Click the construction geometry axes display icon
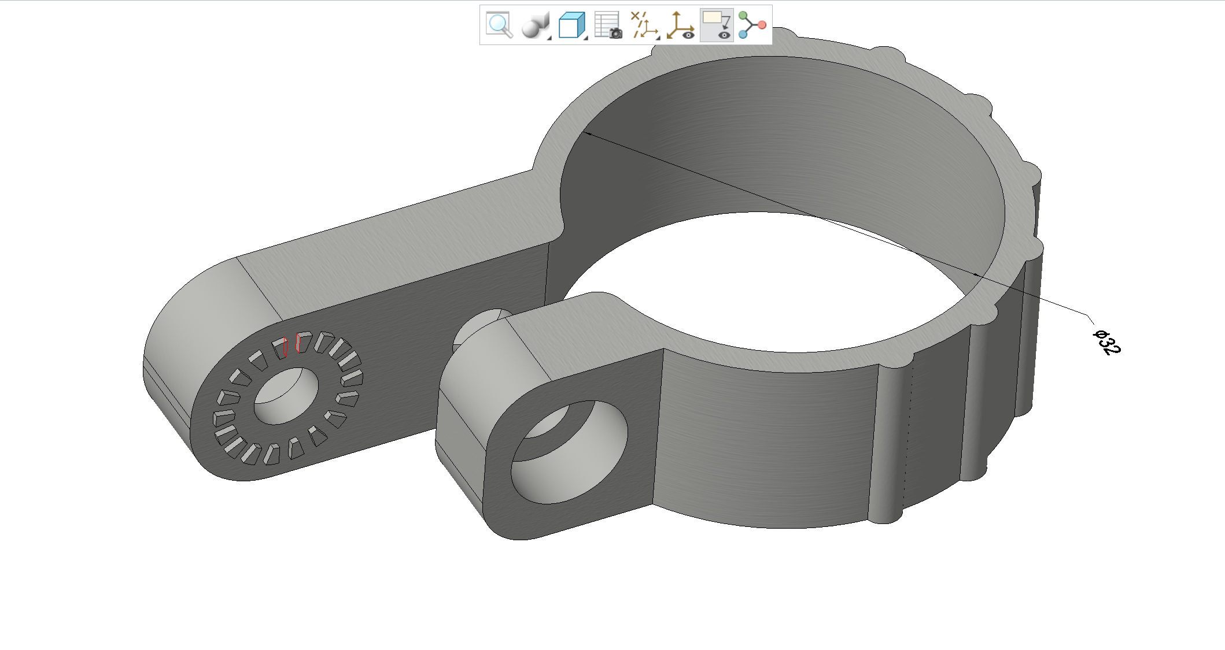The image size is (1225, 650). tap(643, 25)
